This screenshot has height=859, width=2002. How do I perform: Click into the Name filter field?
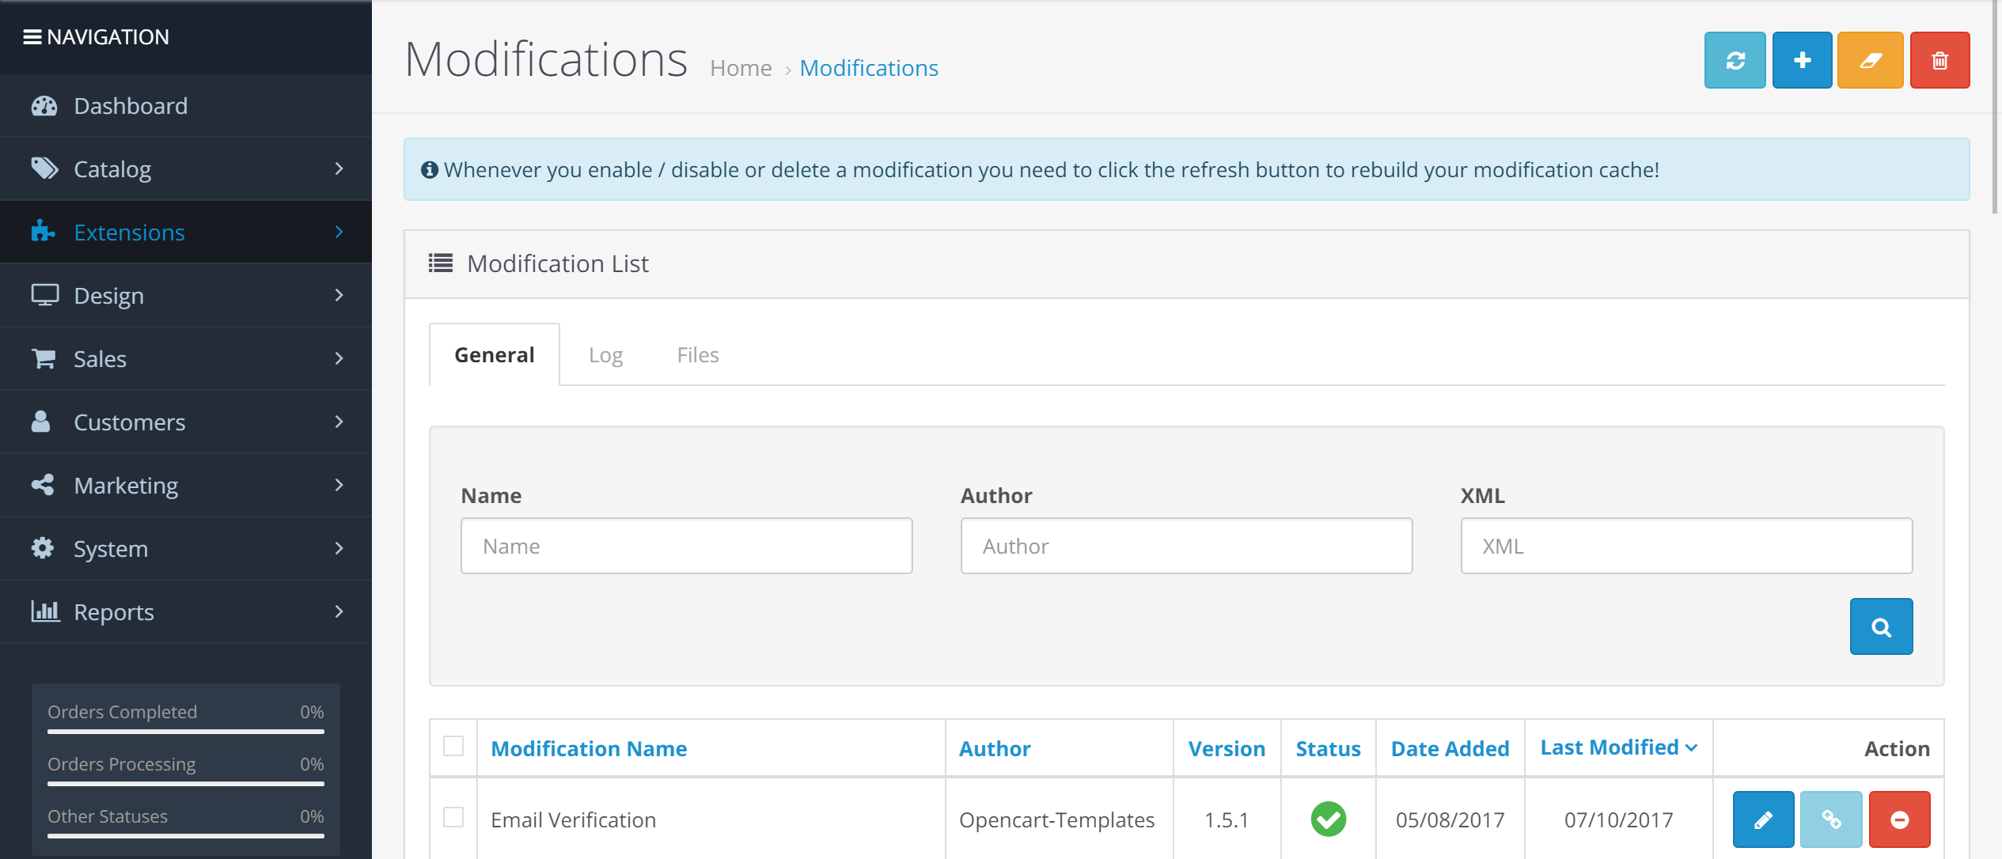686,546
